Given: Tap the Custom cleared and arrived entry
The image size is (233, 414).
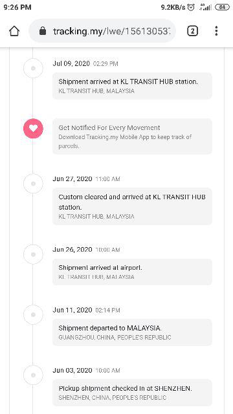Looking at the screenshot, I should [132, 206].
